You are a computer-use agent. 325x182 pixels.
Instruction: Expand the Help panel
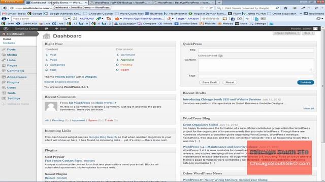(x=308, y=33)
